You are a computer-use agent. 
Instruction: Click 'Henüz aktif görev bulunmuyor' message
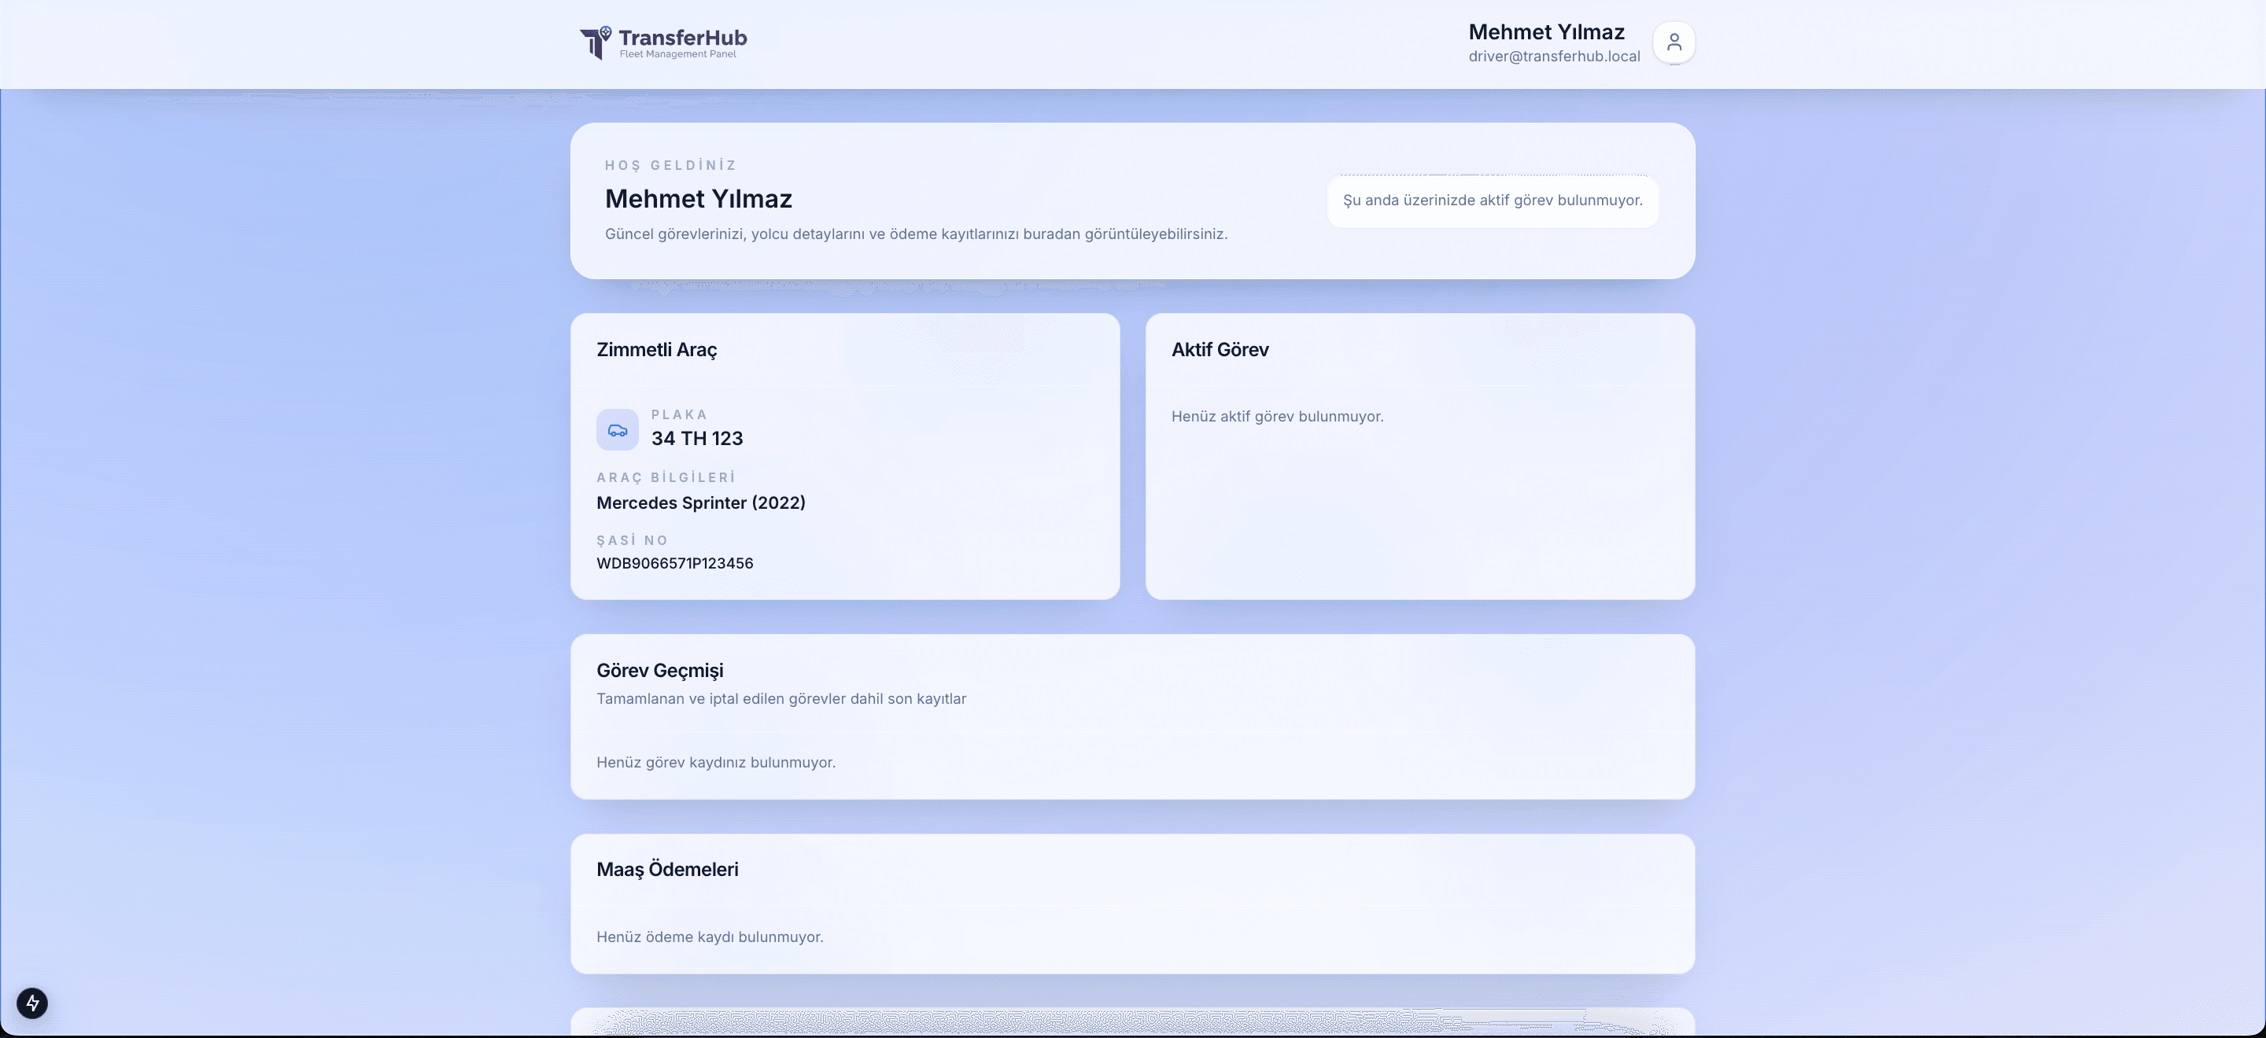point(1276,417)
